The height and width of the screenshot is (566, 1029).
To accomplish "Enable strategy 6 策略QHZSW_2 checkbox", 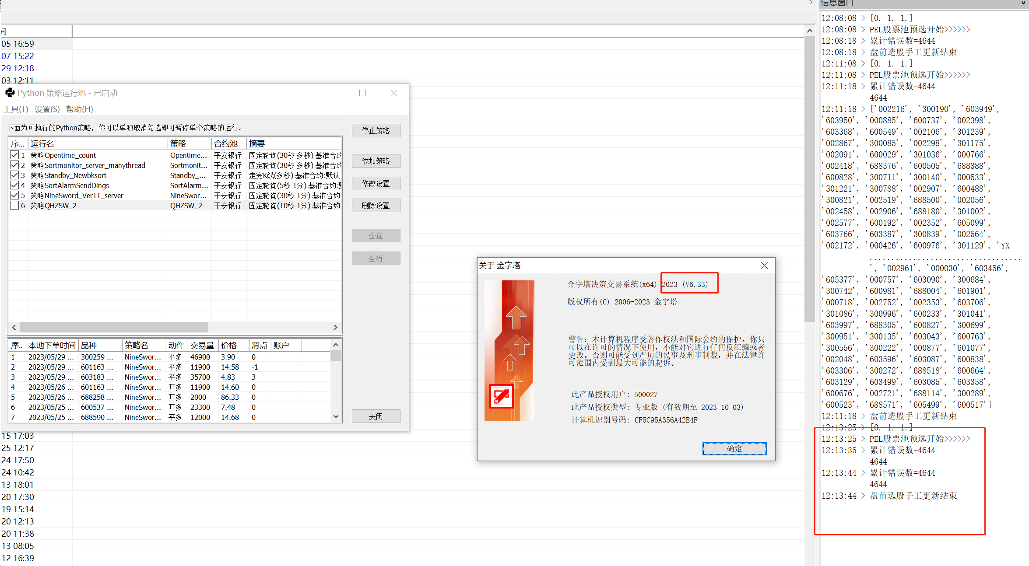I will [14, 206].
